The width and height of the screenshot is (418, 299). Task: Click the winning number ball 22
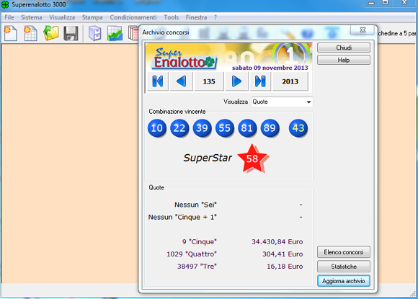[179, 128]
